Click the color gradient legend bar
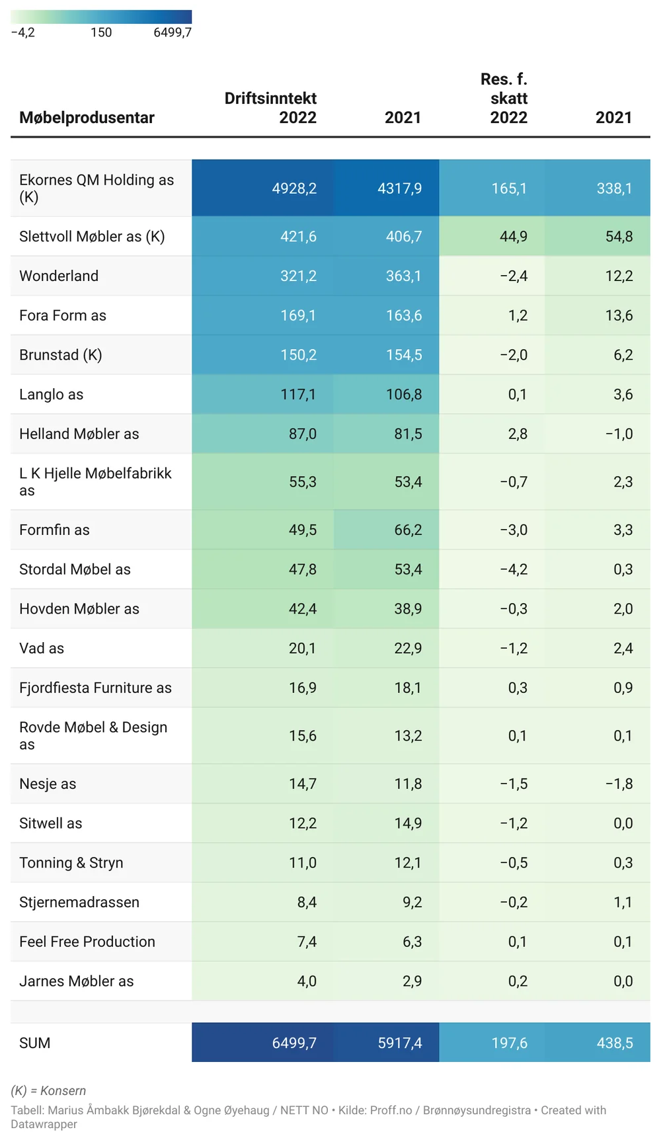 (x=101, y=17)
